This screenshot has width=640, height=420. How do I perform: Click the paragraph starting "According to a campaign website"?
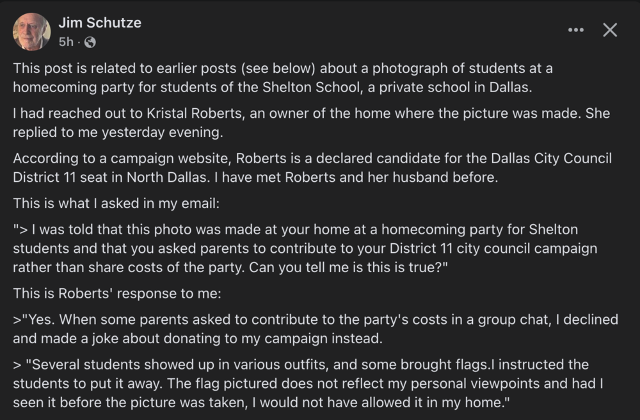[x=312, y=168]
